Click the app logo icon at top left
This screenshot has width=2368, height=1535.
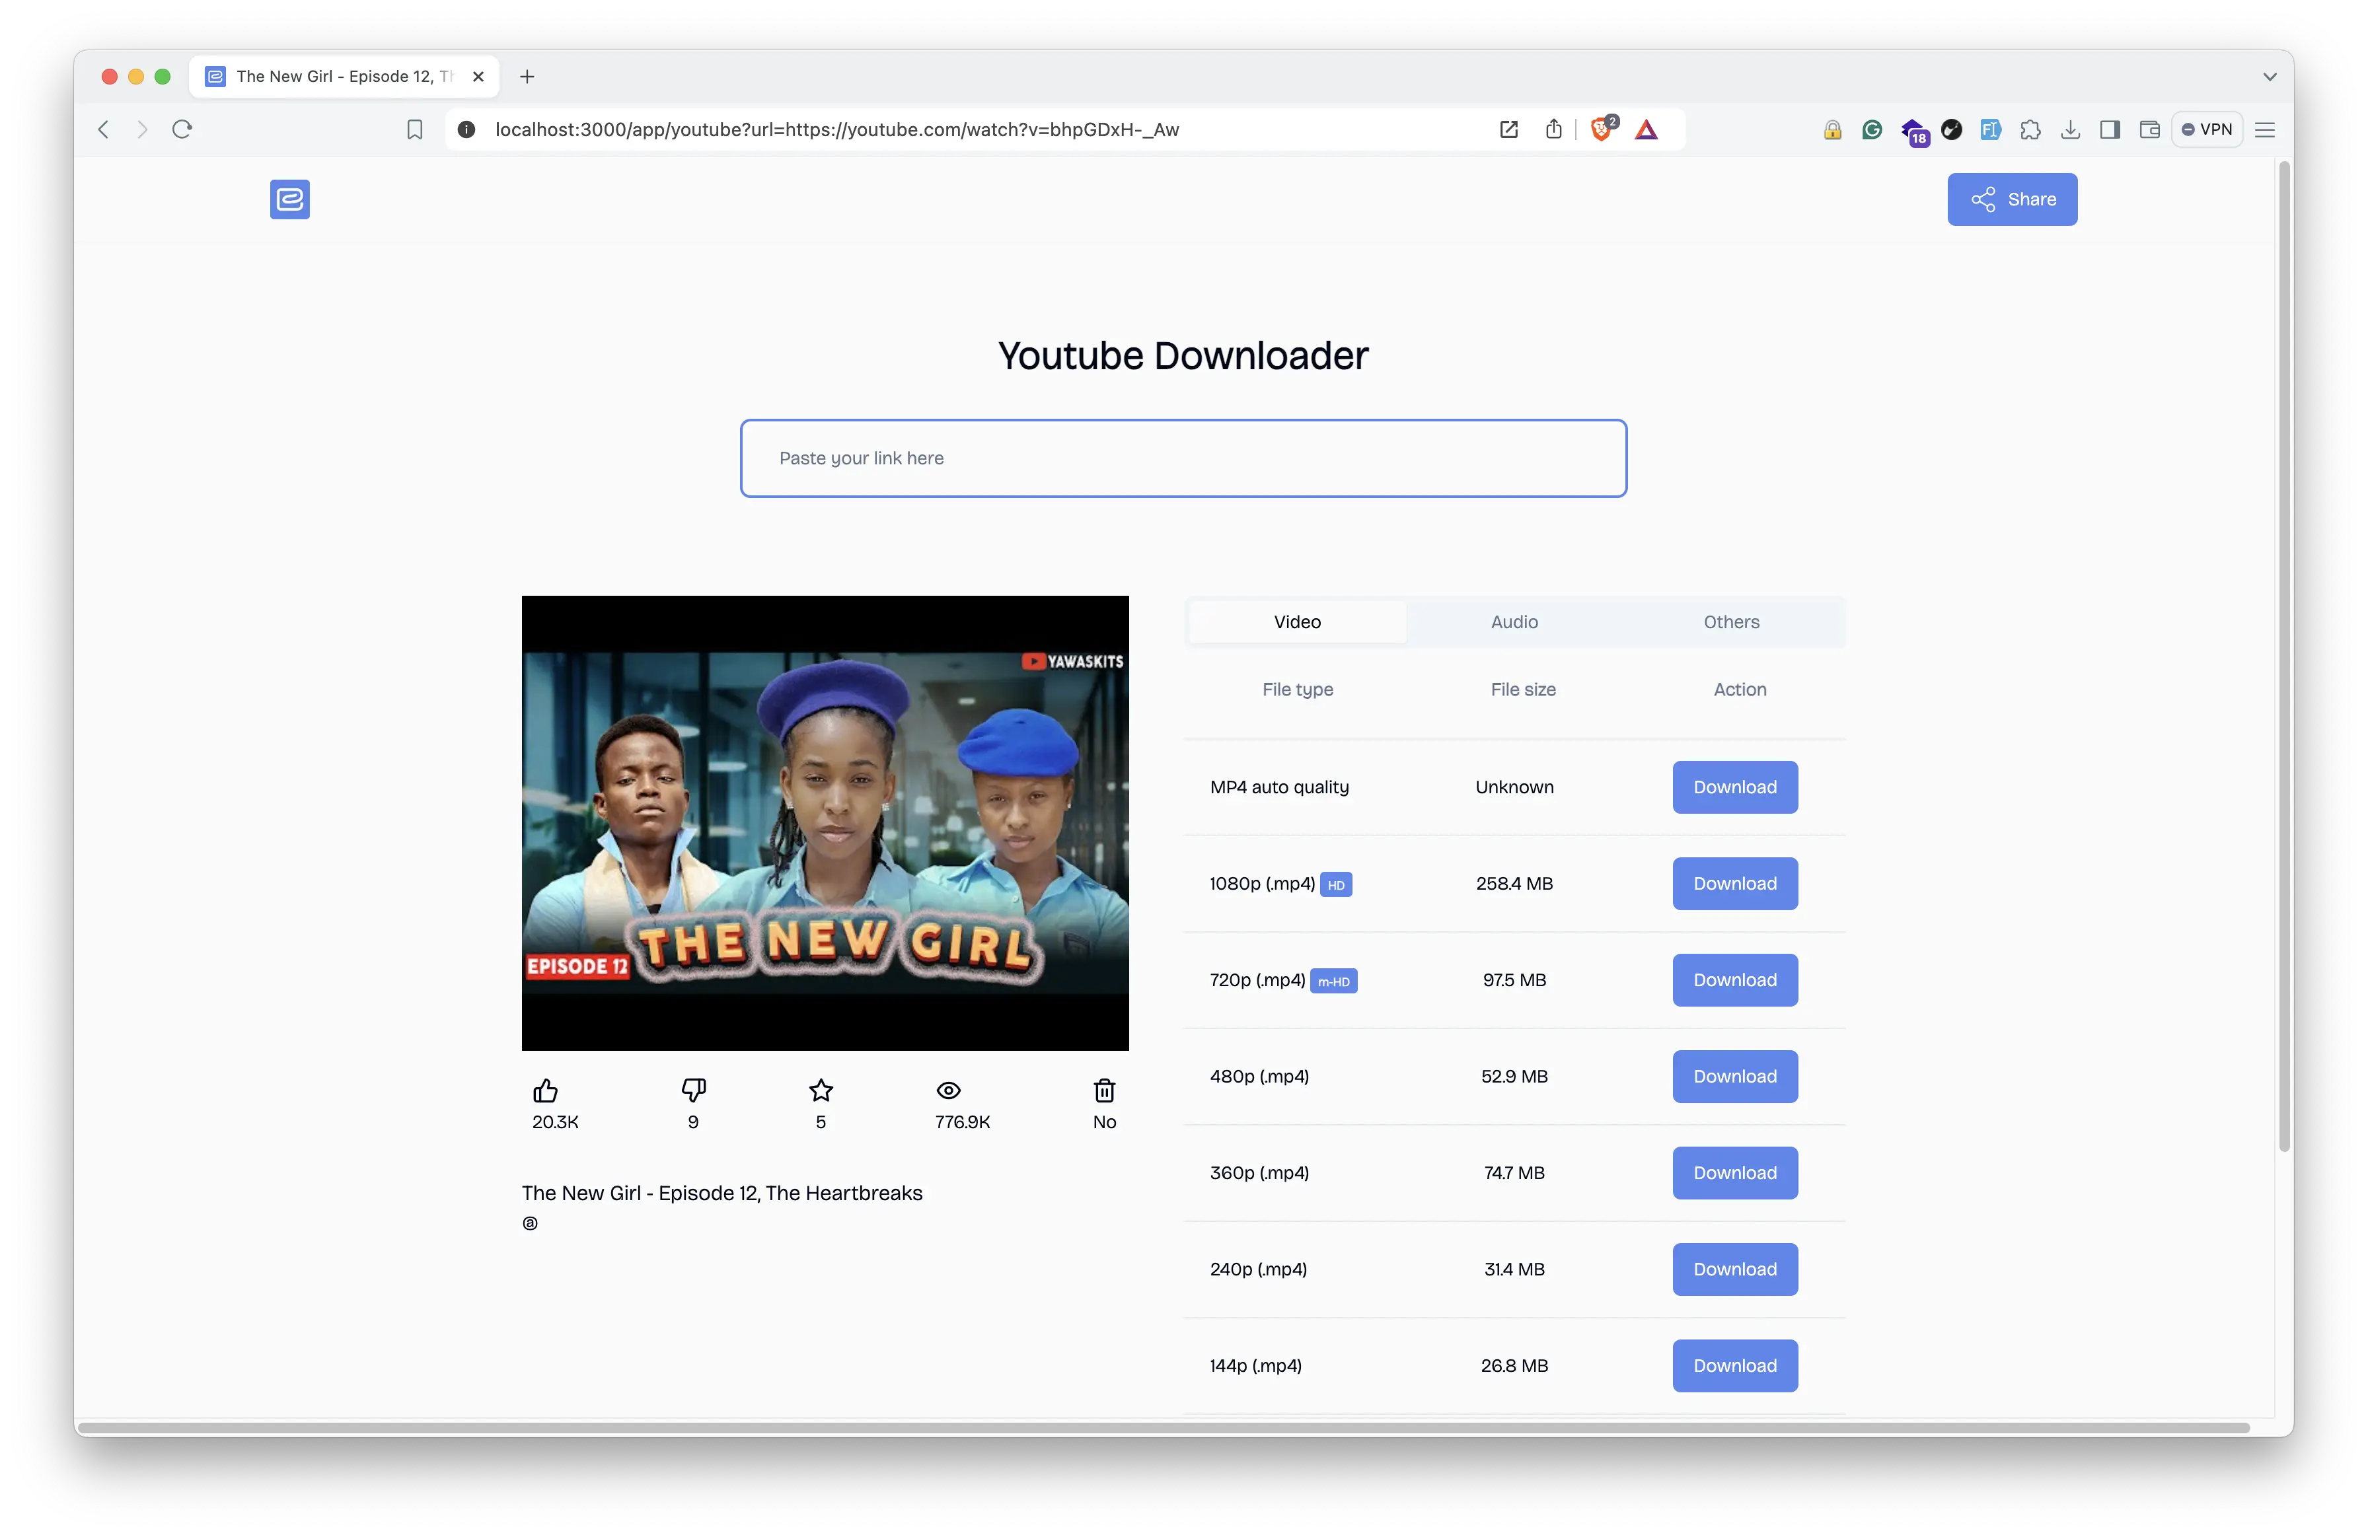[x=289, y=199]
